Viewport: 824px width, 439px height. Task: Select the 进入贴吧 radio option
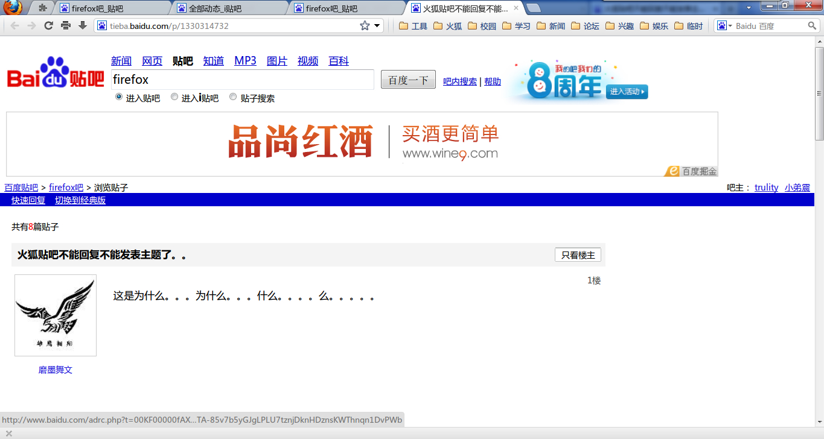coord(119,96)
